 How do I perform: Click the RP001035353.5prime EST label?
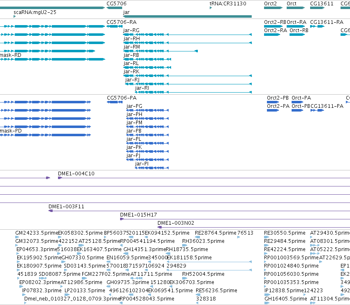(x=291, y=282)
